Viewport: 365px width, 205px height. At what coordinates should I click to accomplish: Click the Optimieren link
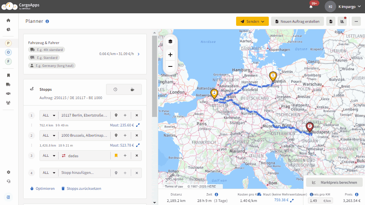click(x=43, y=189)
